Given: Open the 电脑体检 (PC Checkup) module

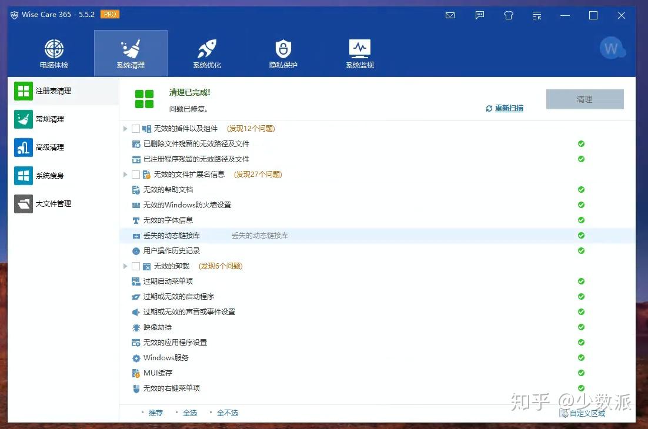Looking at the screenshot, I should pos(53,53).
